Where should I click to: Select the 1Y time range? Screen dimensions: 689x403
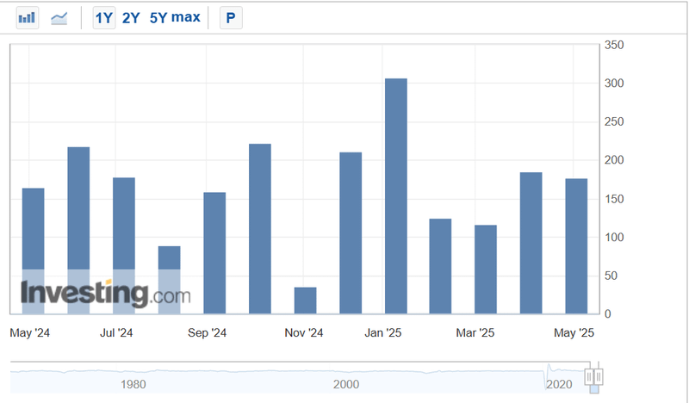[x=104, y=18]
